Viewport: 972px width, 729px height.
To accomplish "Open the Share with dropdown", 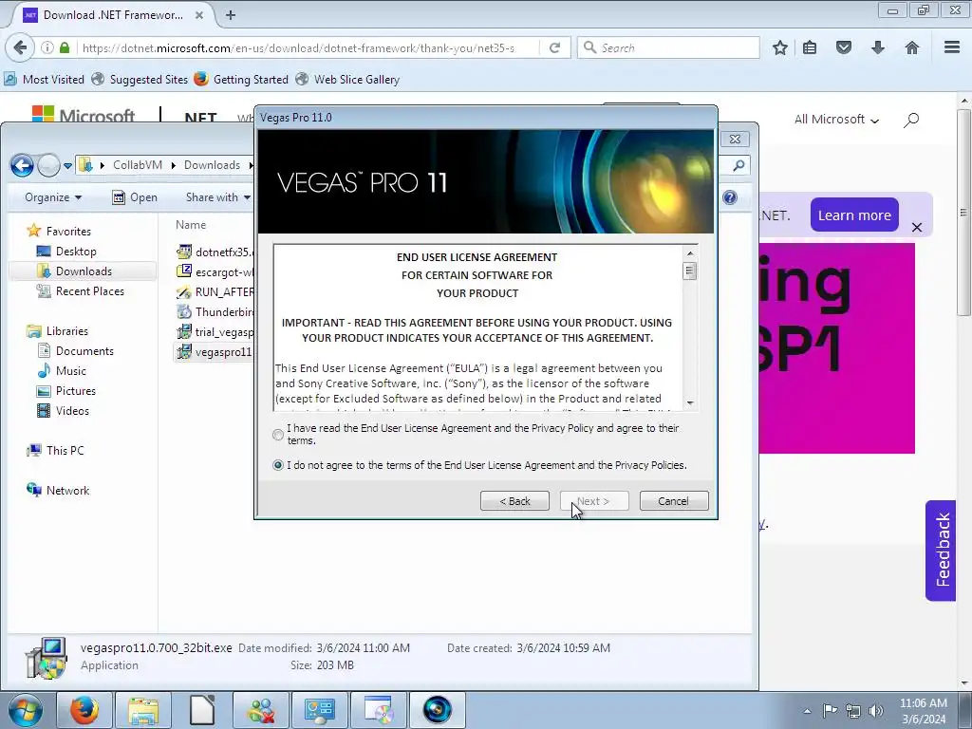I will (x=218, y=197).
